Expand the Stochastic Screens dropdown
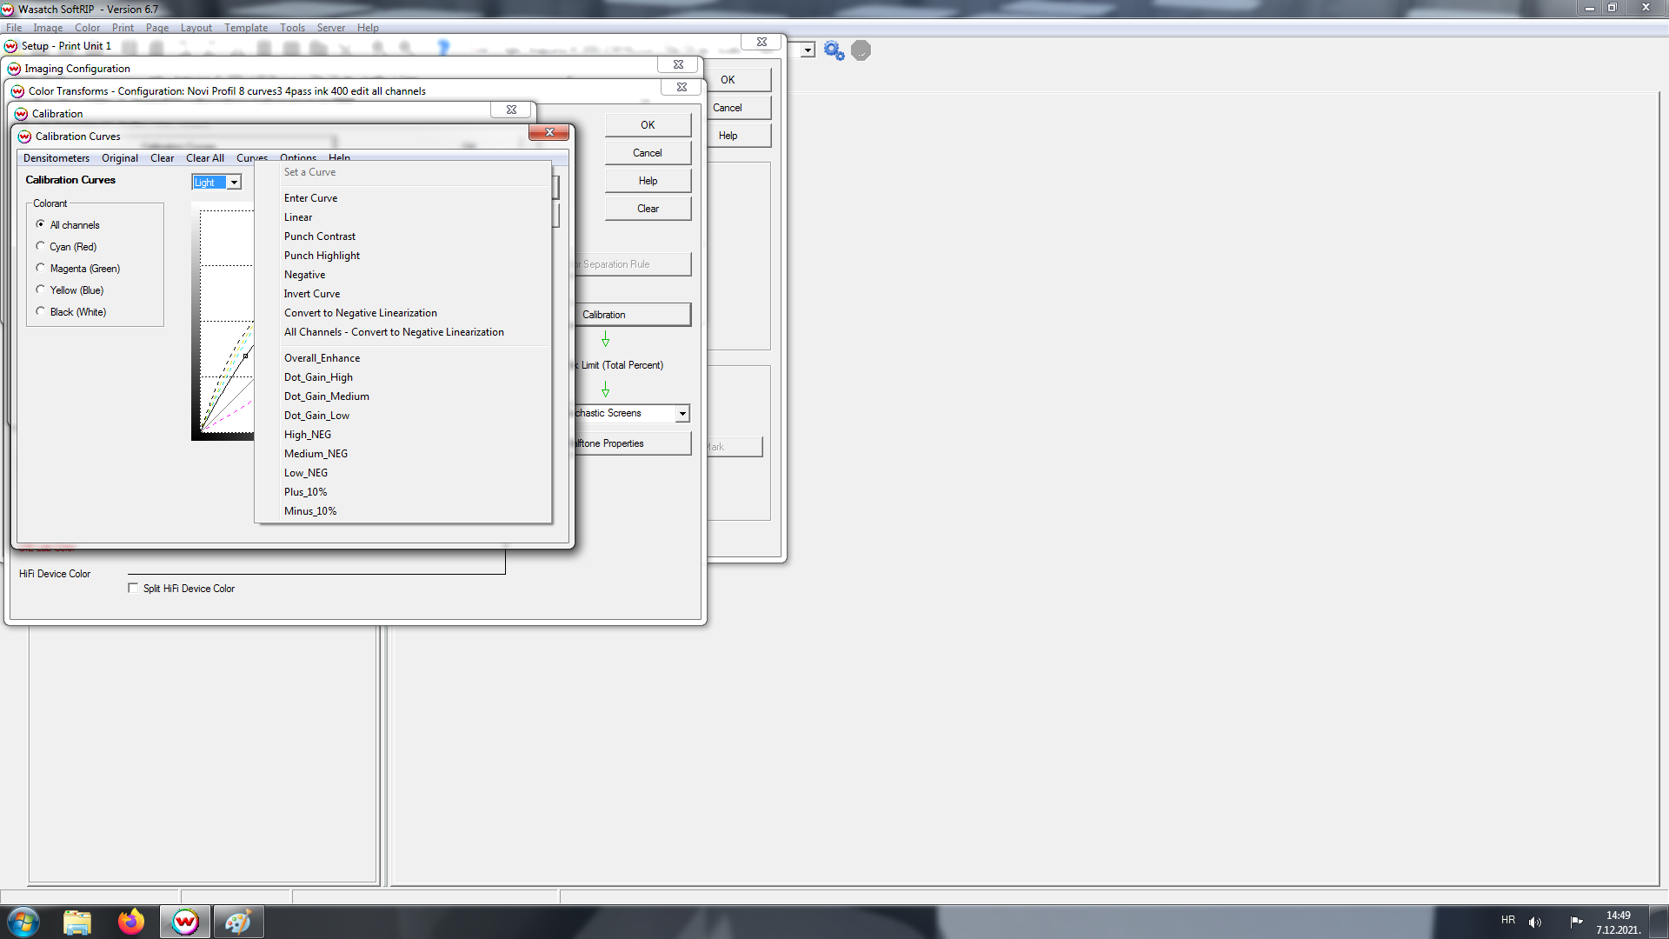The image size is (1669, 939). click(x=682, y=414)
